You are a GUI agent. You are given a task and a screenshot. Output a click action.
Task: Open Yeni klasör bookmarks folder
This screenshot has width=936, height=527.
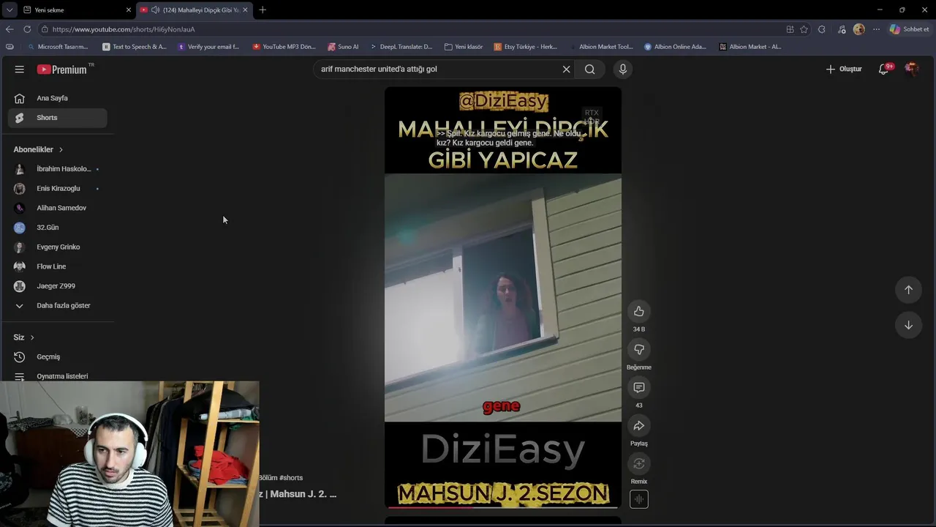[x=464, y=47]
